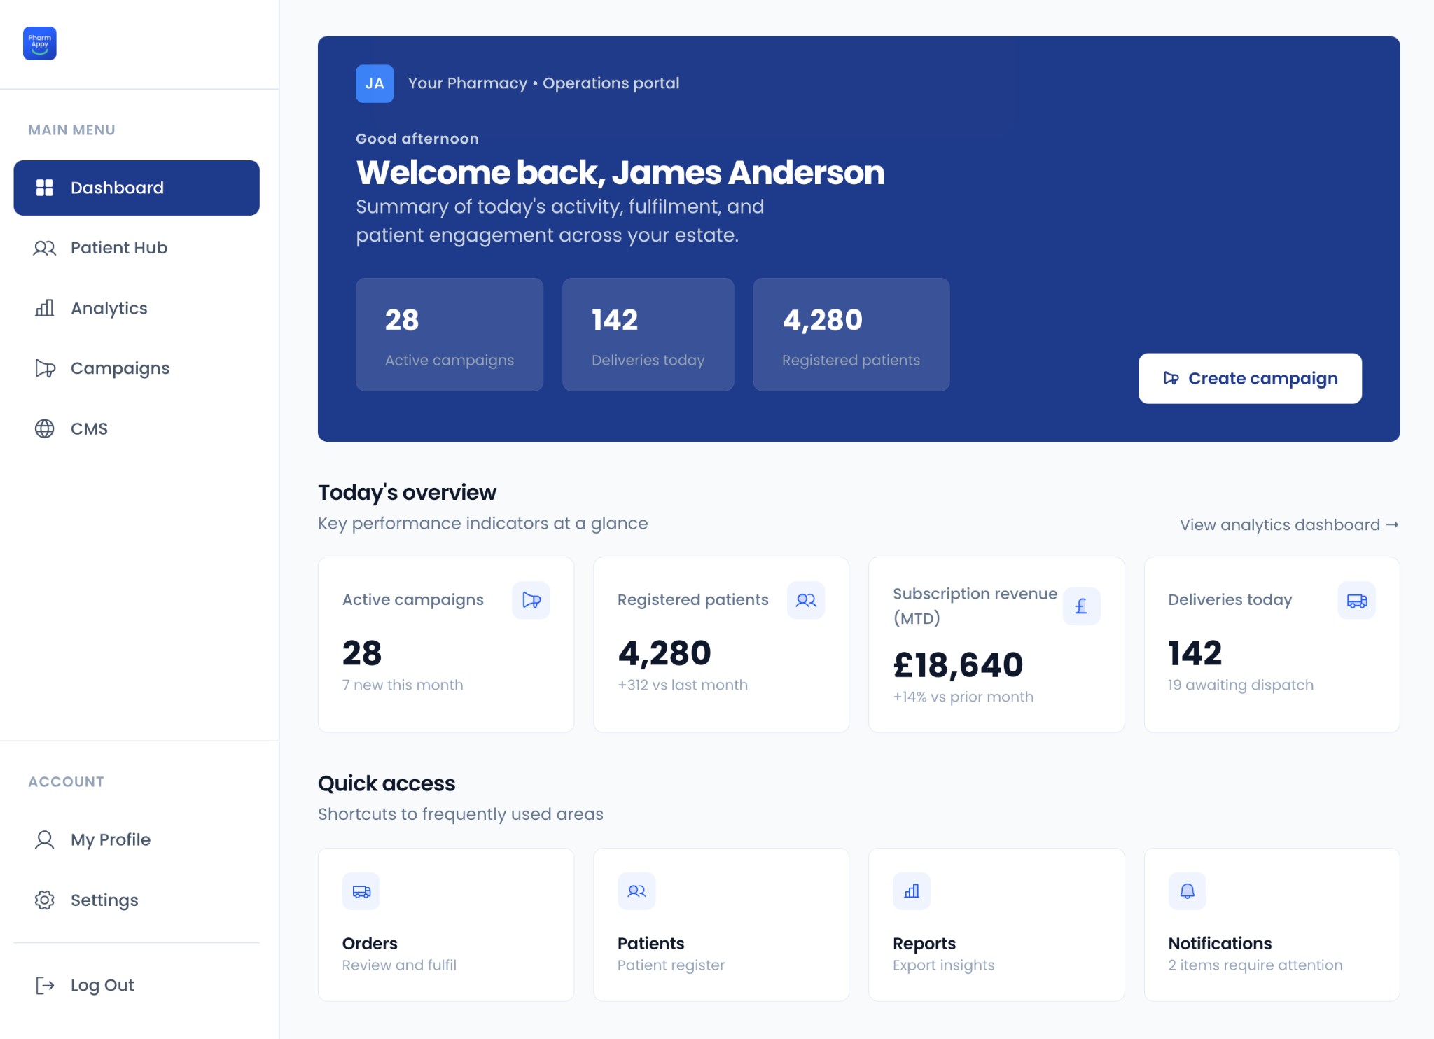1434x1039 pixels.
Task: Click the pound sterling icon on Subscription revenue card
Action: click(x=1081, y=606)
